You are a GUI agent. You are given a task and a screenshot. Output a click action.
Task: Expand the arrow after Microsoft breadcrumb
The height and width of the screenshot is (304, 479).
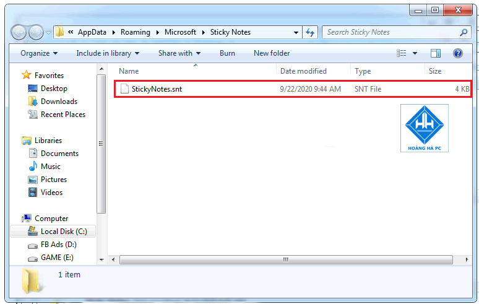[x=203, y=32]
